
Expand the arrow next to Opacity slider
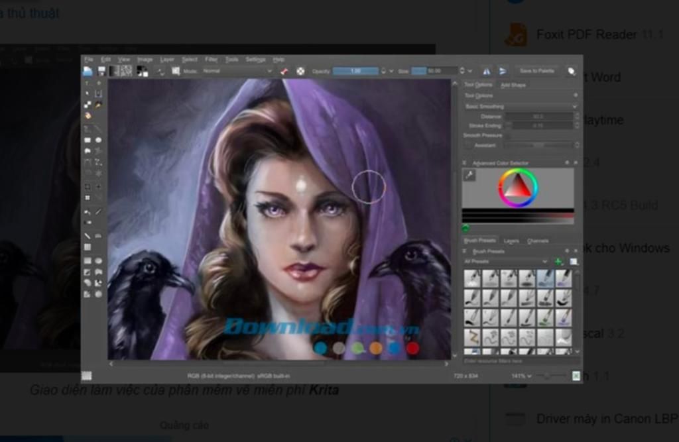(x=391, y=71)
